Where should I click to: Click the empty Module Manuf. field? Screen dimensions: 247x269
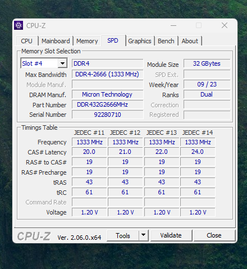click(x=108, y=84)
